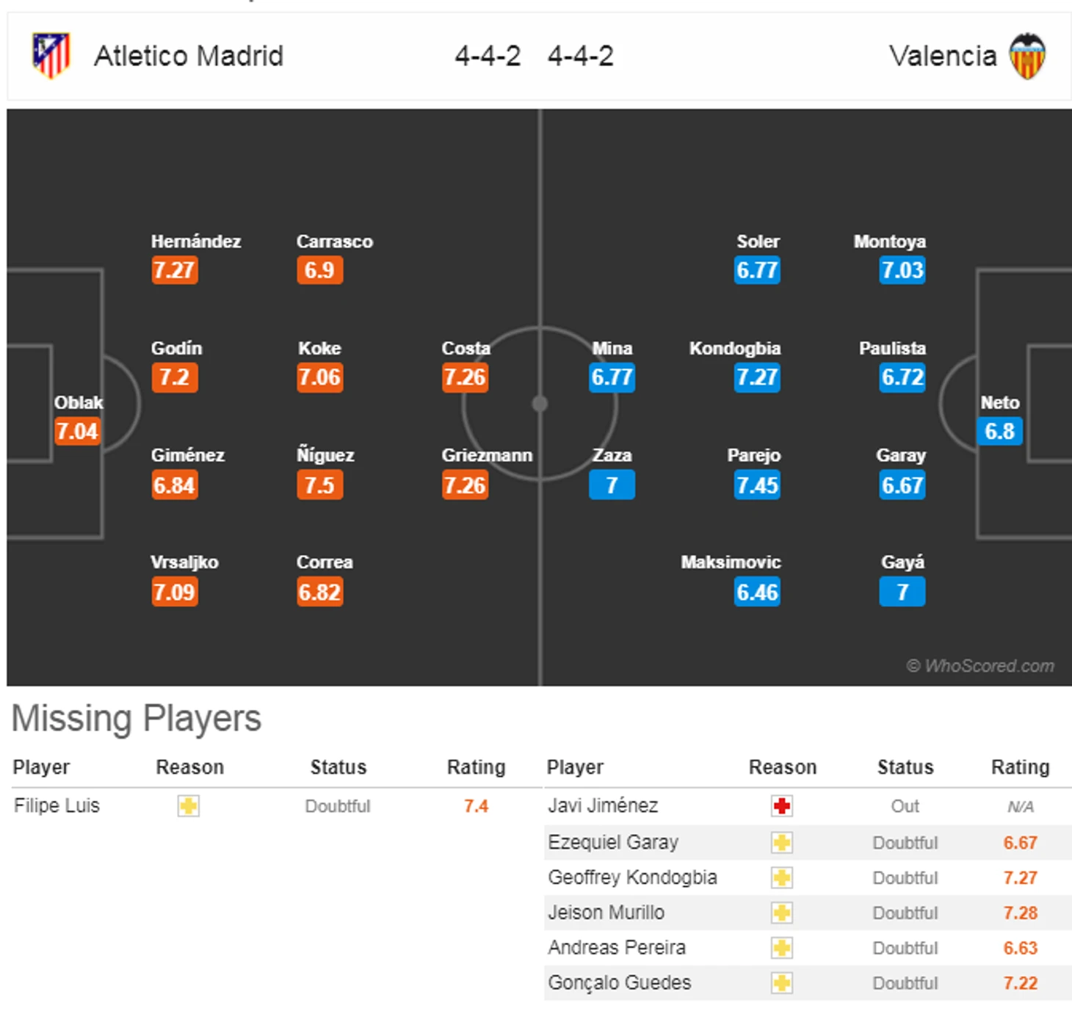Open the Atletico Madrid team name link

click(x=189, y=56)
